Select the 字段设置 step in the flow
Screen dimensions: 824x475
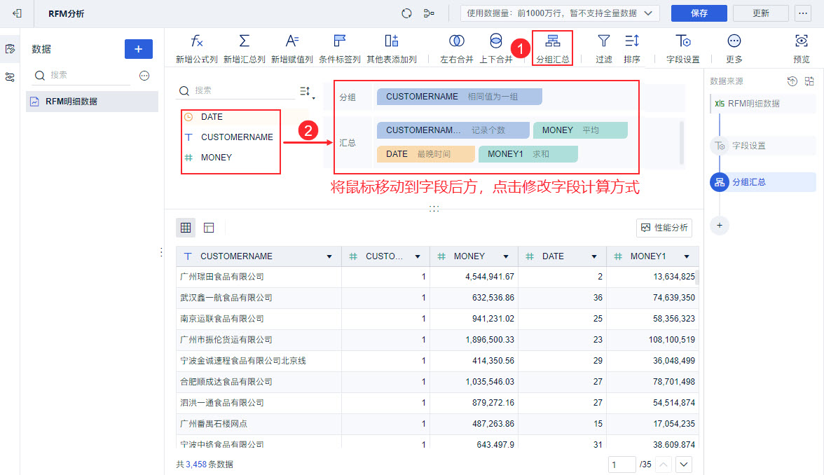tap(763, 146)
